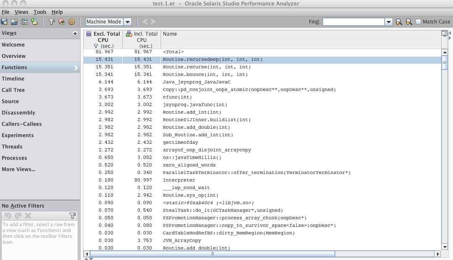Open the Find history dropdown arrow

coord(389,22)
